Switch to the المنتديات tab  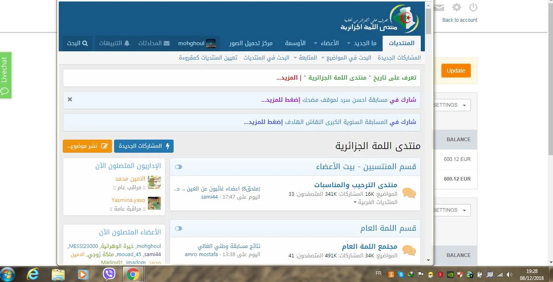[x=401, y=43]
